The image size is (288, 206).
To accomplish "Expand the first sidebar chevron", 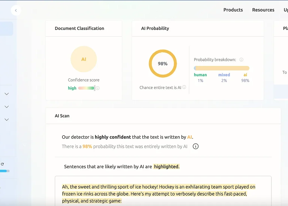I will (7, 94).
